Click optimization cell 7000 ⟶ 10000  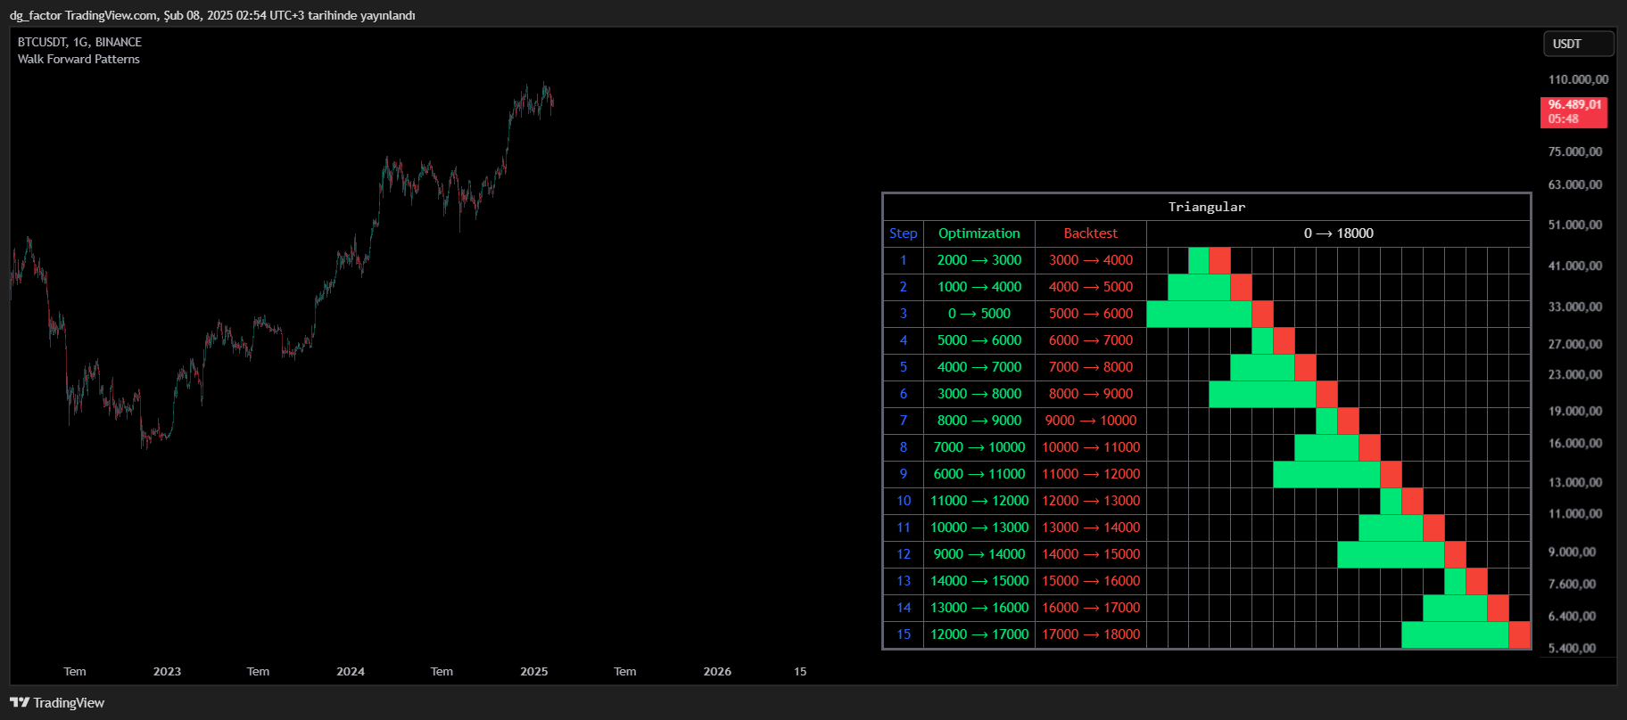point(979,447)
